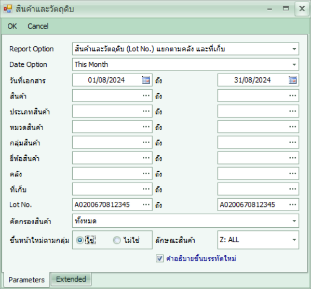The width and height of the screenshot is (311, 289).
Task: Minimize the สินค้าและวัตถุดิบ window
Action: click(x=269, y=9)
